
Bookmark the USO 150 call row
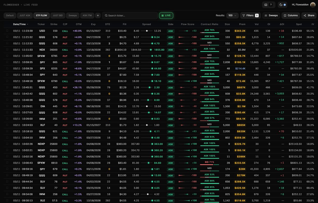coord(7,31)
